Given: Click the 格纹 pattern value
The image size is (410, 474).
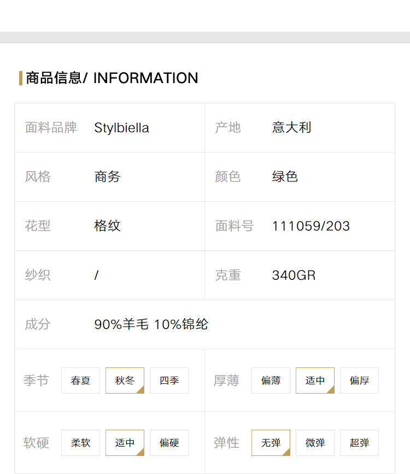Looking at the screenshot, I should 107,226.
